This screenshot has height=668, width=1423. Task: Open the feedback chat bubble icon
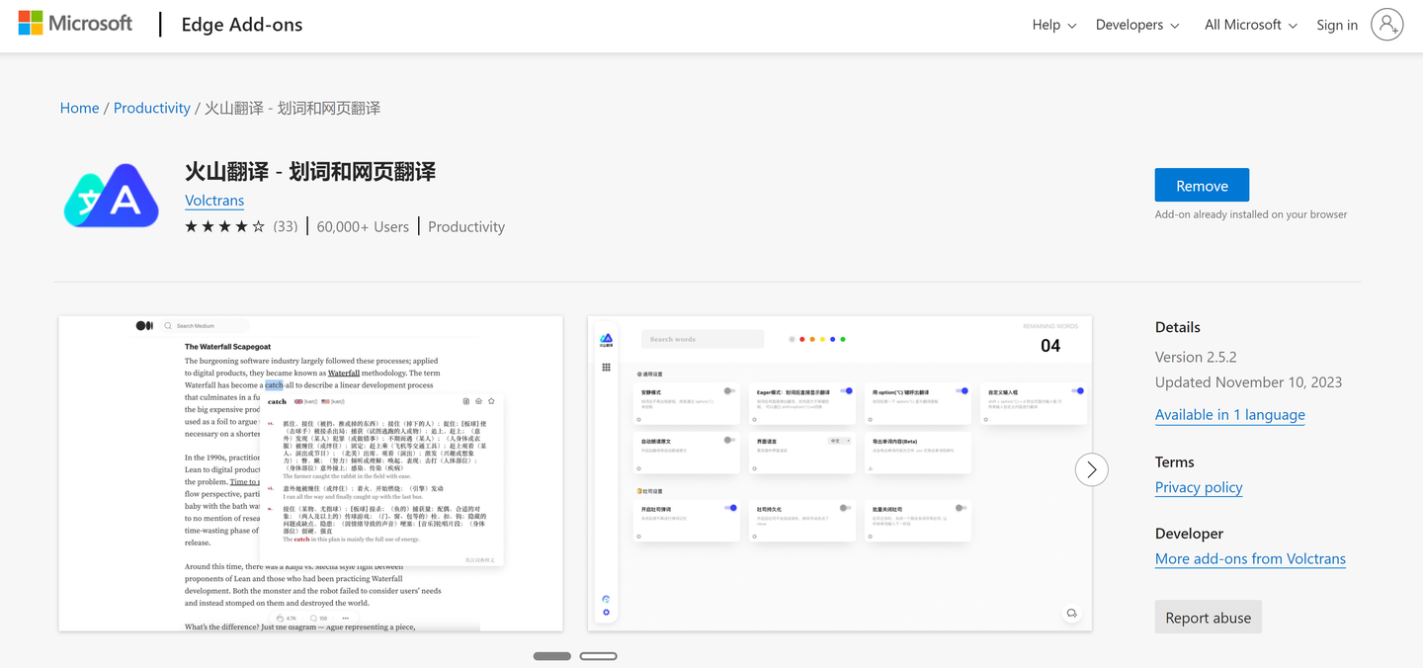click(x=1072, y=613)
